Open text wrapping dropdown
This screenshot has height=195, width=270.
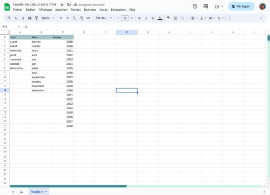212,18
